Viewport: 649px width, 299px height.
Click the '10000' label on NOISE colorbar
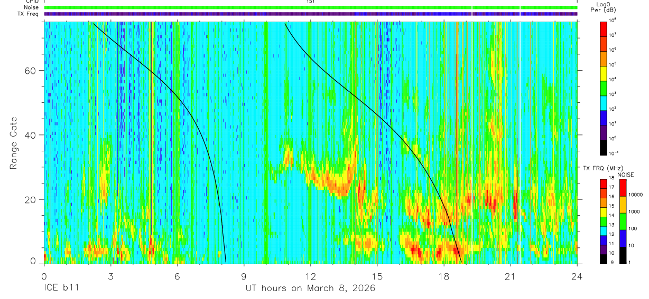coord(635,195)
